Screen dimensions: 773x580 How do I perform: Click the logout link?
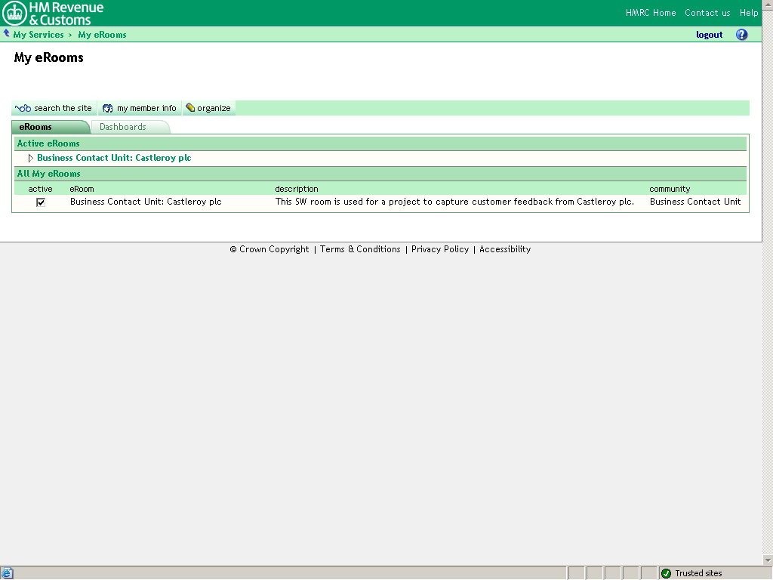(x=709, y=35)
